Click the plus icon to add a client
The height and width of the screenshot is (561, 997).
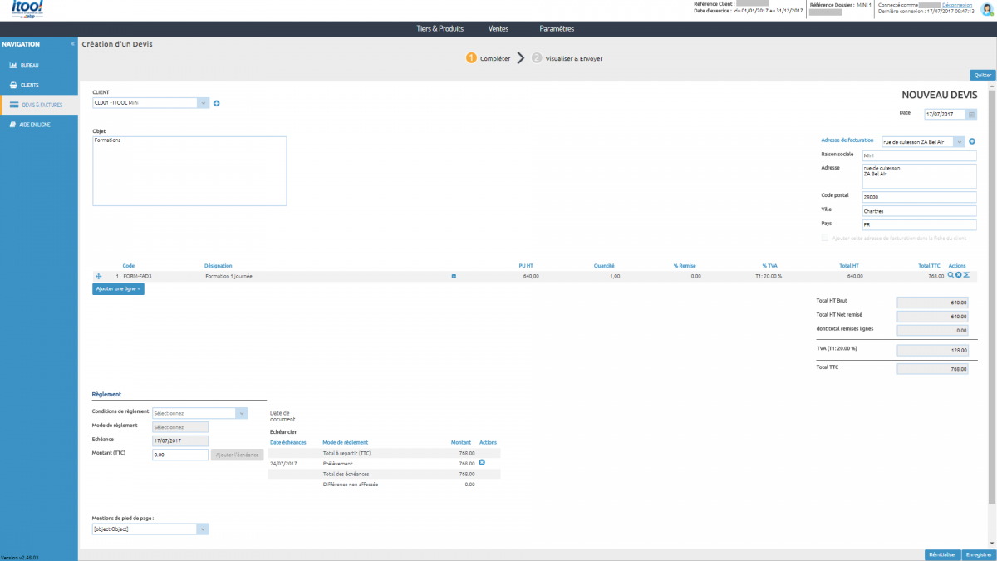217,103
